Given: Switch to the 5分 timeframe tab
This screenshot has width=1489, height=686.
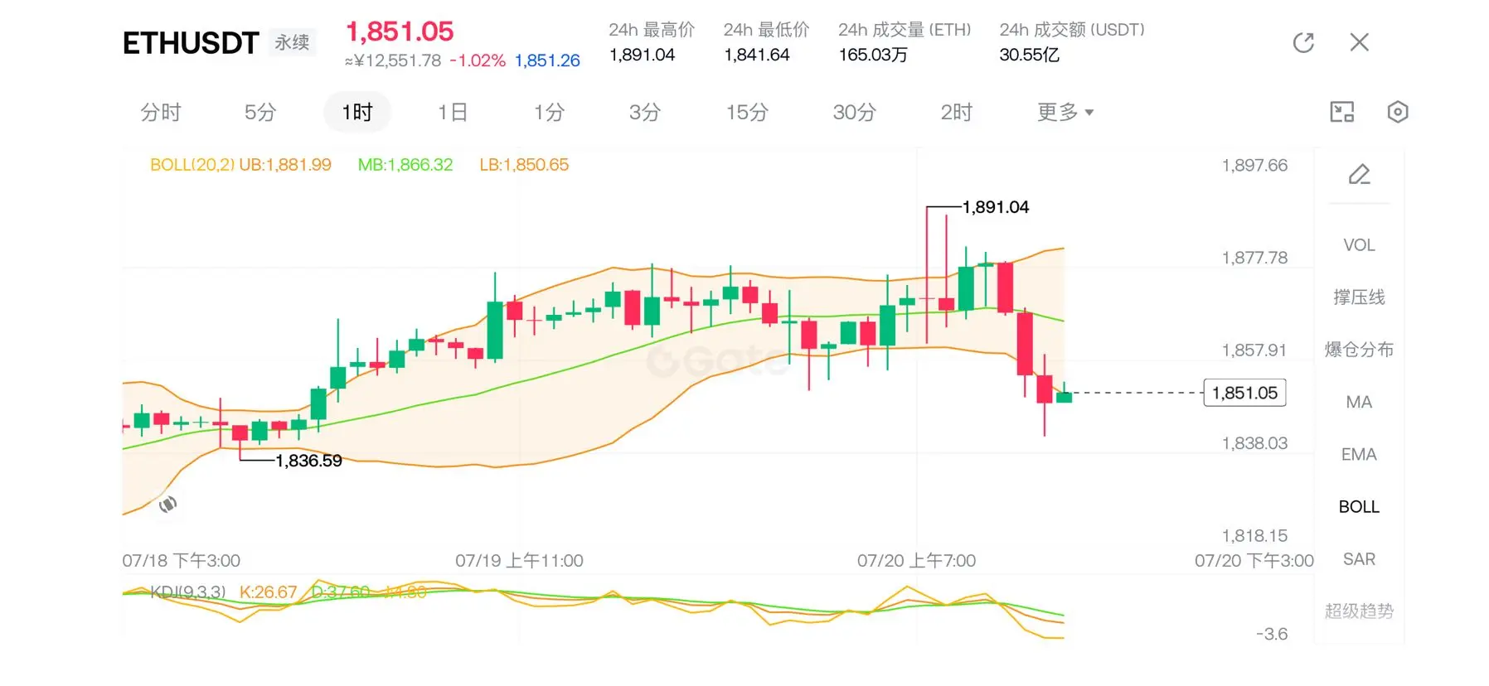Looking at the screenshot, I should [259, 112].
